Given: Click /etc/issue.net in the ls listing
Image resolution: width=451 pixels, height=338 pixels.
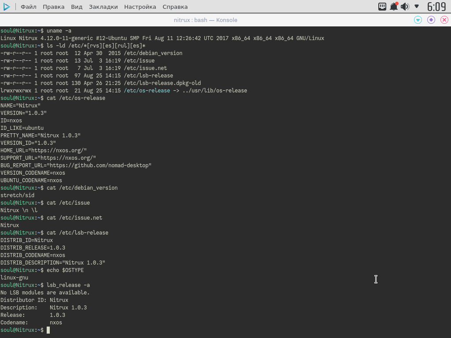Looking at the screenshot, I should pyautogui.click(x=145, y=68).
